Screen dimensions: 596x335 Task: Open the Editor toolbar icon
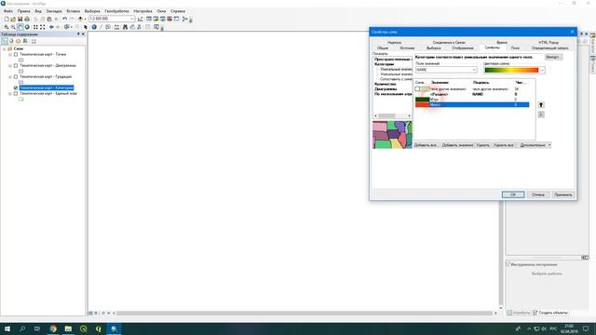(x=141, y=19)
